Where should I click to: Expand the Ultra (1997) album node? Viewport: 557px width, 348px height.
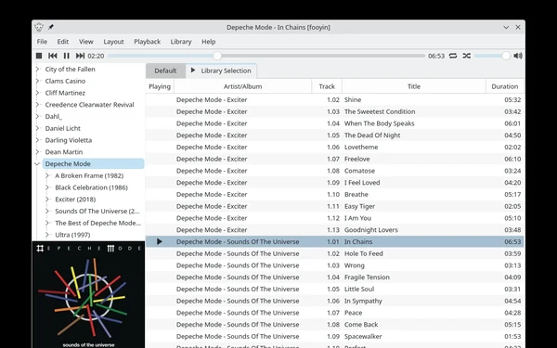(x=47, y=235)
